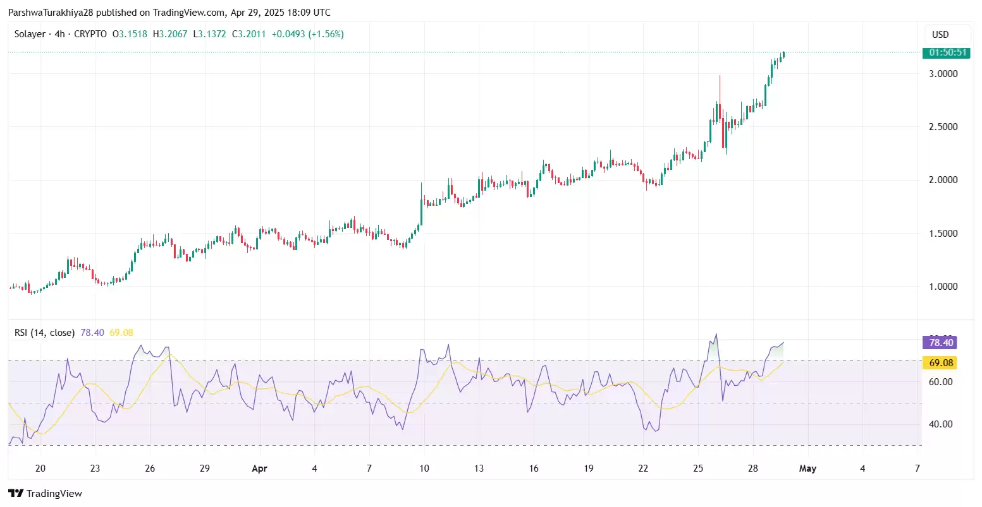Click the +0.0493 (+1.56%) change value
The width and height of the screenshot is (982, 507).
point(308,34)
